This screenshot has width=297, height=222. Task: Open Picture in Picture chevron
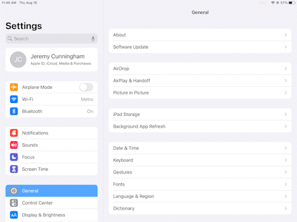pos(286,92)
